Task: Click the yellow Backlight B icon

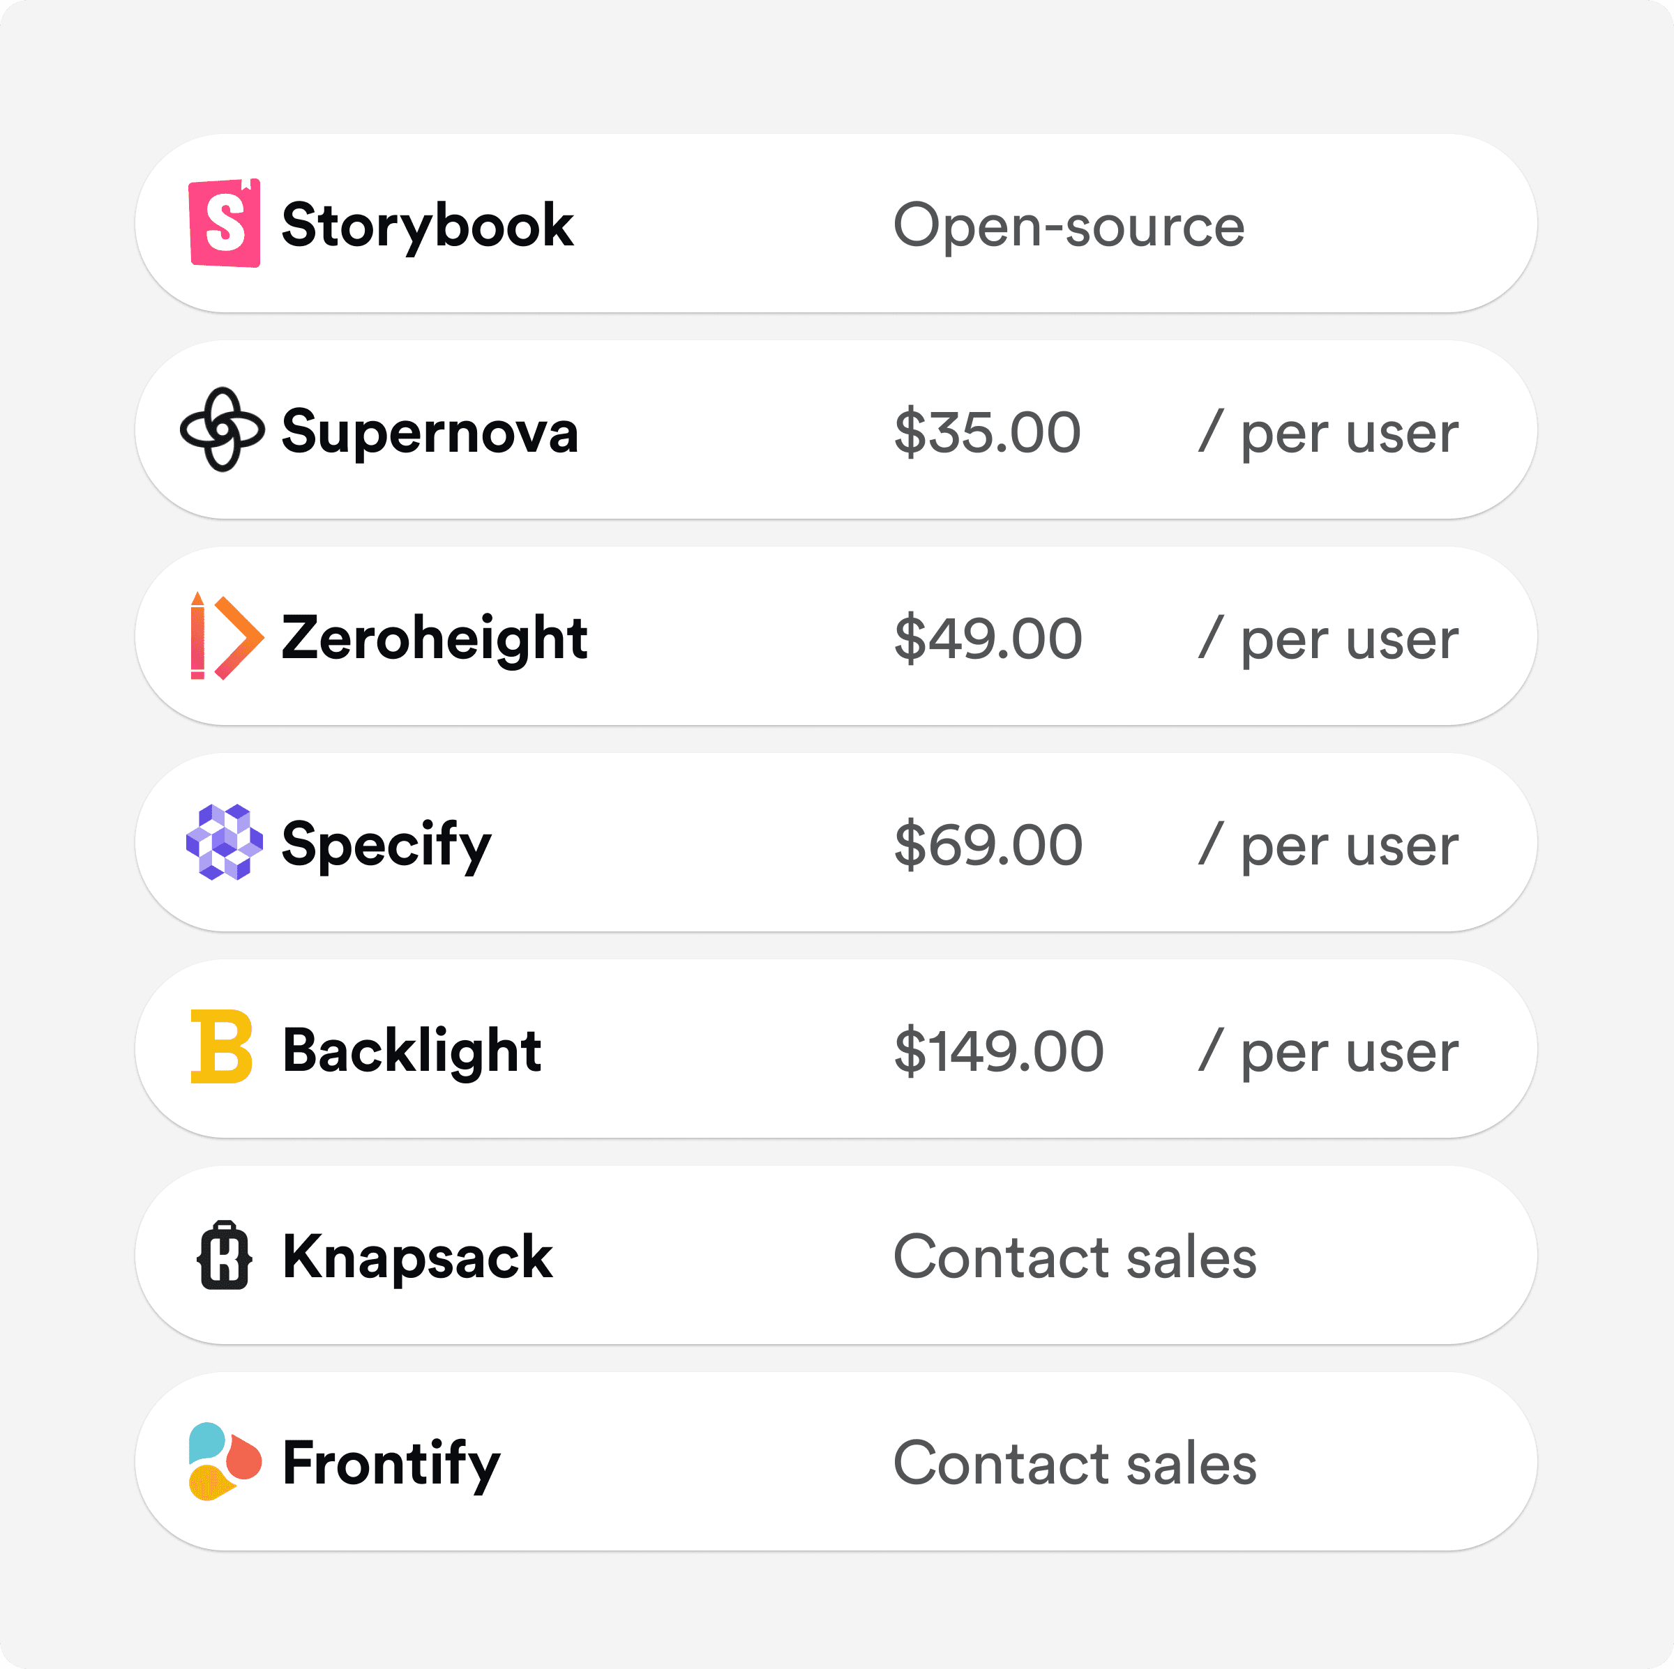Action: pyautogui.click(x=222, y=1047)
